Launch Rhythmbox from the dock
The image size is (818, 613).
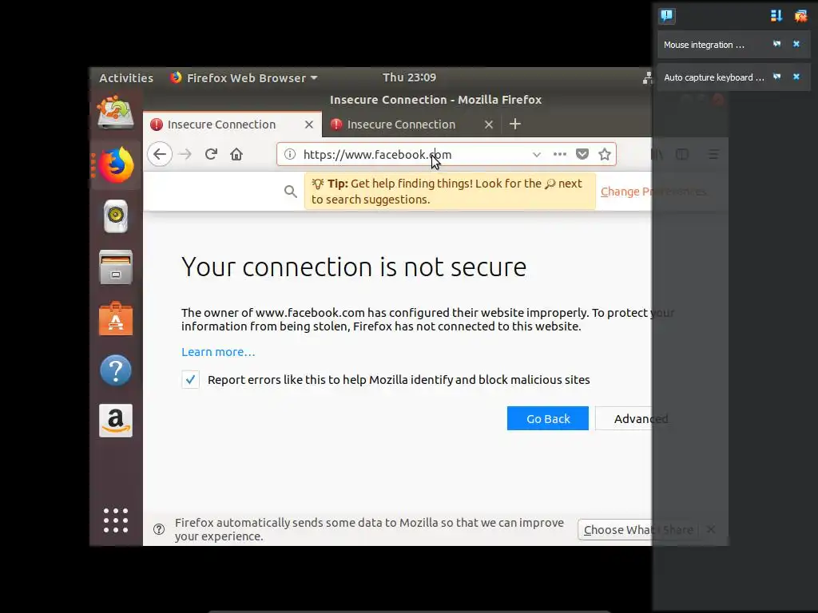[116, 216]
